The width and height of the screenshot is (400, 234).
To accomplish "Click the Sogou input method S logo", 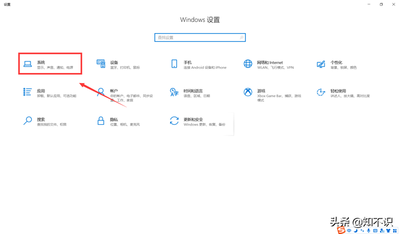I will click(341, 230).
